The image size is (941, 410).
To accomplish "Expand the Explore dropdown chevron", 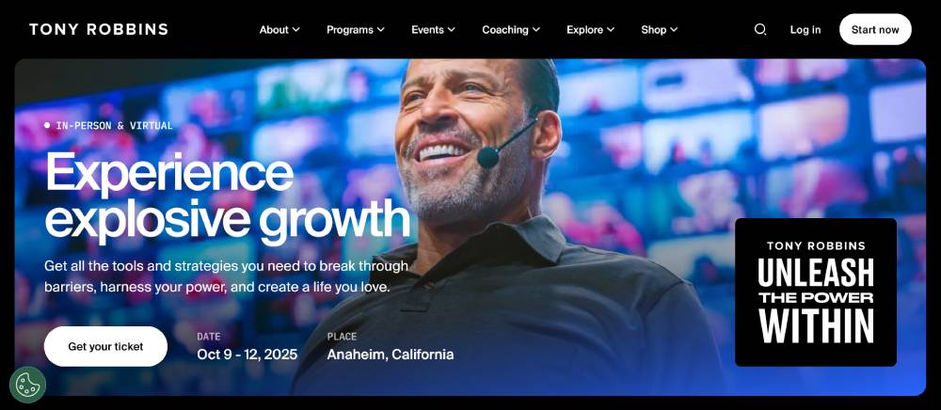I will (611, 29).
